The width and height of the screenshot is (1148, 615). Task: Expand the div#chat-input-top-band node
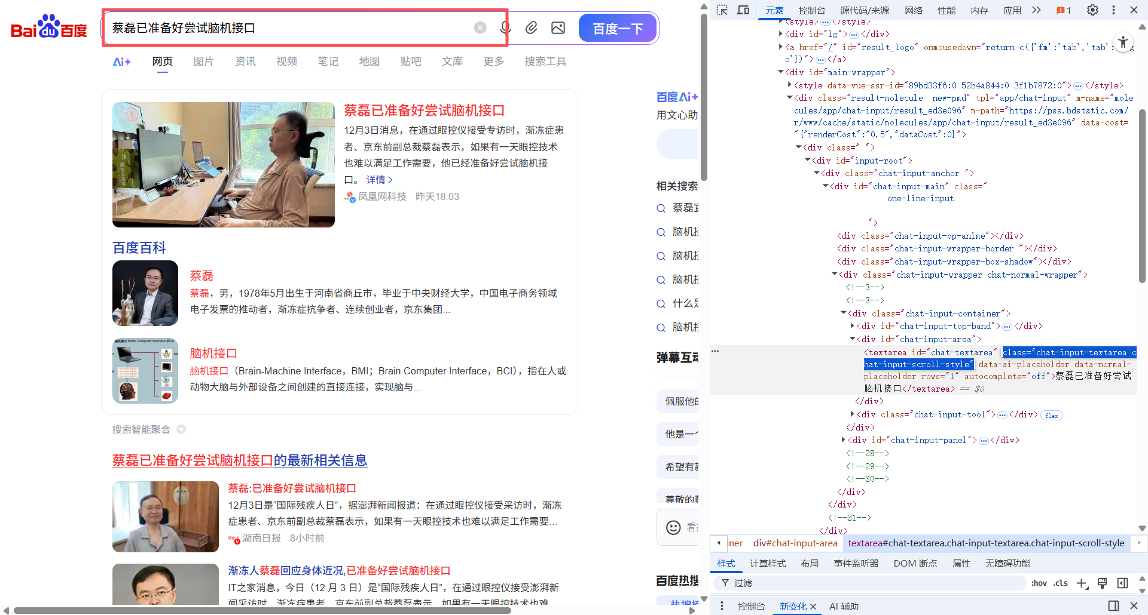coord(853,326)
